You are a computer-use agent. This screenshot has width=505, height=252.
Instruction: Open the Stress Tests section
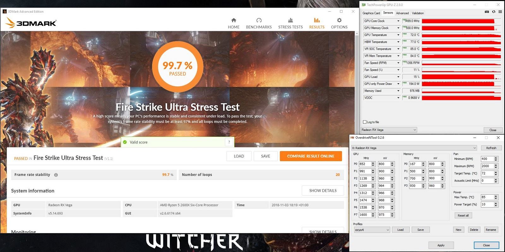290,23
